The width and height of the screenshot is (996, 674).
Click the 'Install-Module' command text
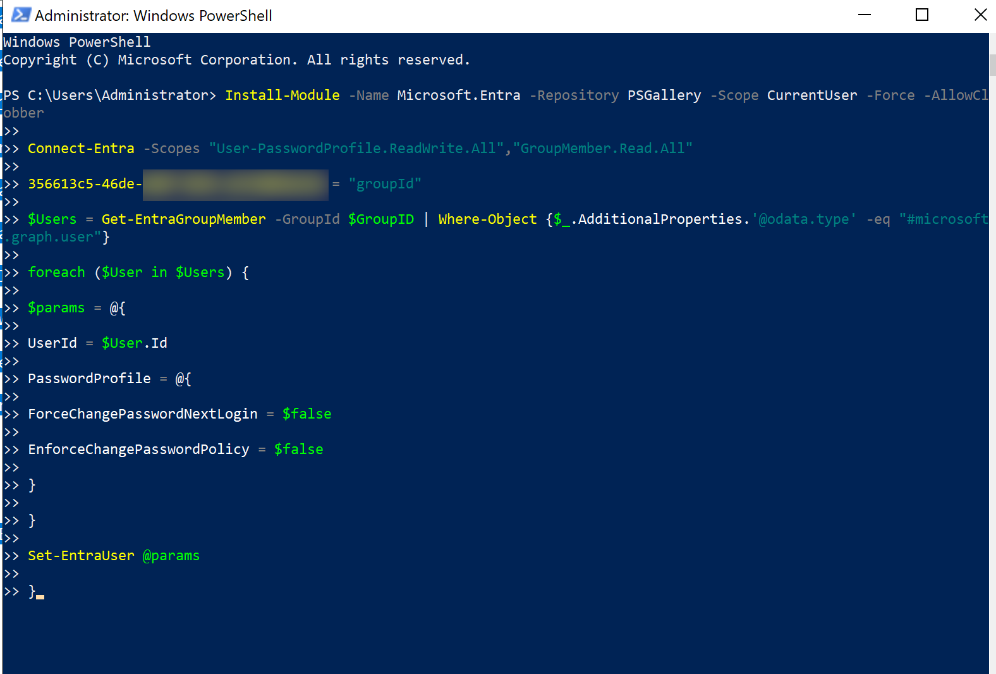coord(282,95)
